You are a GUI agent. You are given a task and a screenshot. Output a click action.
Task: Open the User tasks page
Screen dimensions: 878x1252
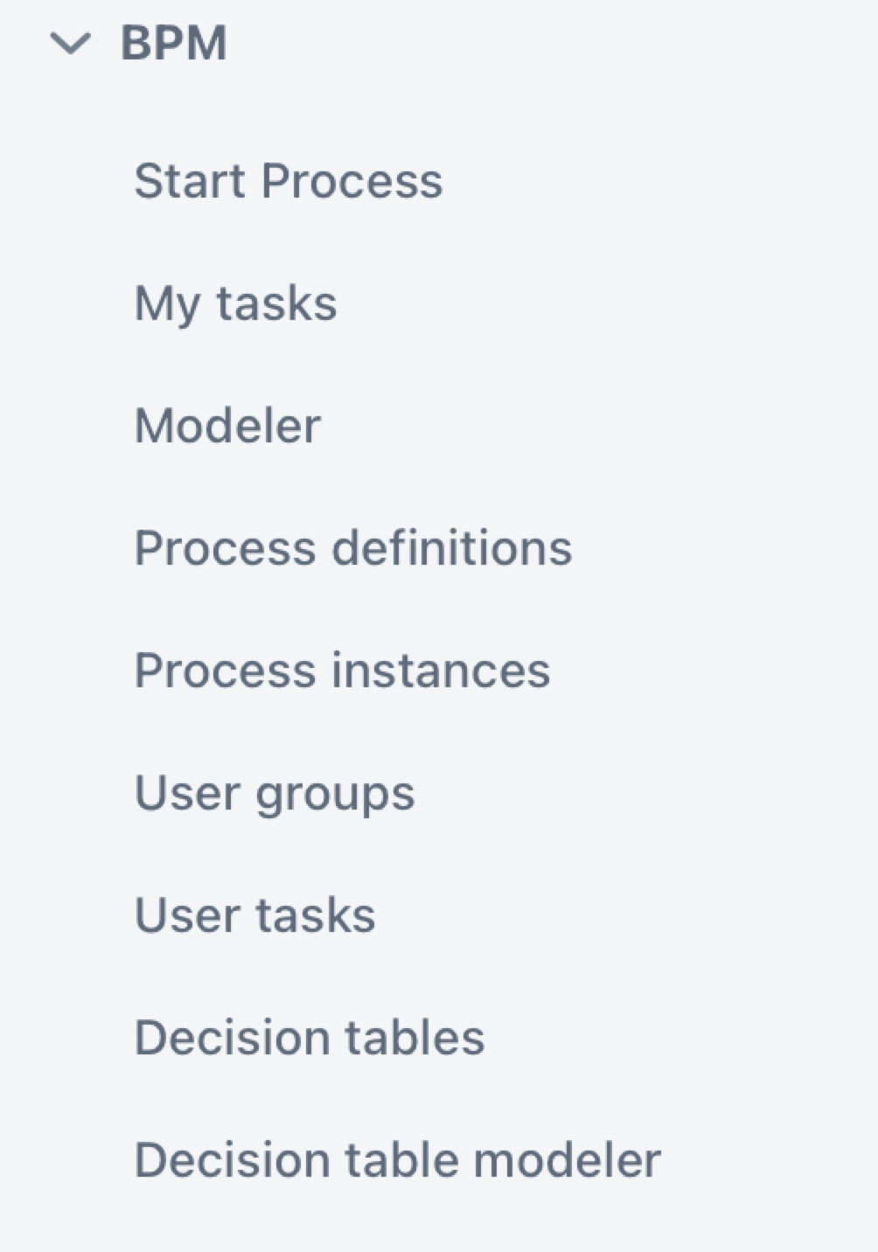pos(254,915)
